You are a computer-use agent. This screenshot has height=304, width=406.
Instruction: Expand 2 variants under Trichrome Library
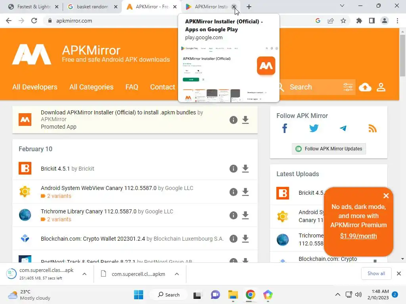click(x=56, y=219)
